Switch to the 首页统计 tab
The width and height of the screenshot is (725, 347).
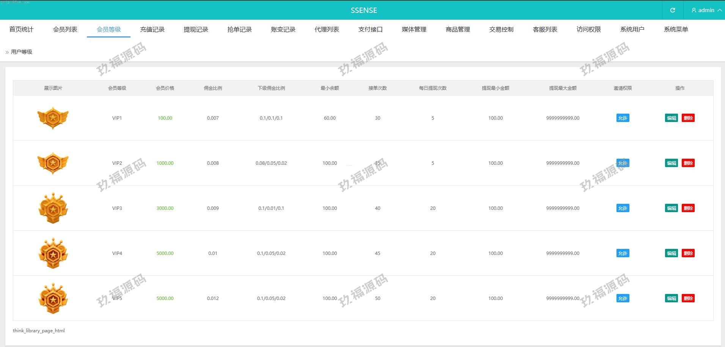click(21, 29)
